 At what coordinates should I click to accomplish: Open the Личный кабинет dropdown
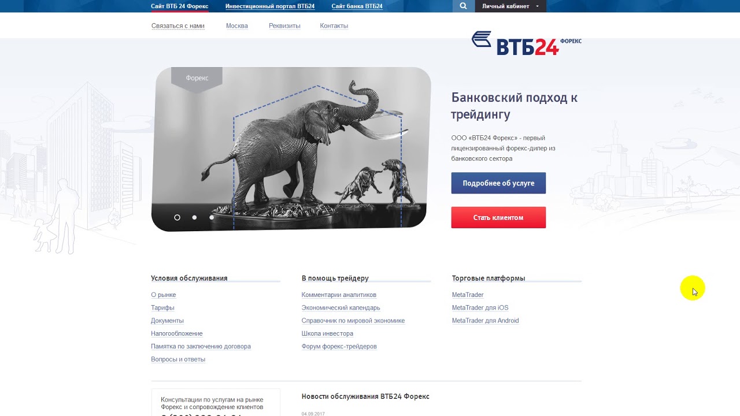pos(510,6)
